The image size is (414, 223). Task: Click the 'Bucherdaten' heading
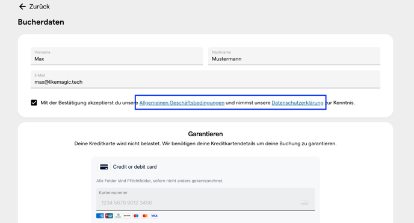click(x=41, y=22)
